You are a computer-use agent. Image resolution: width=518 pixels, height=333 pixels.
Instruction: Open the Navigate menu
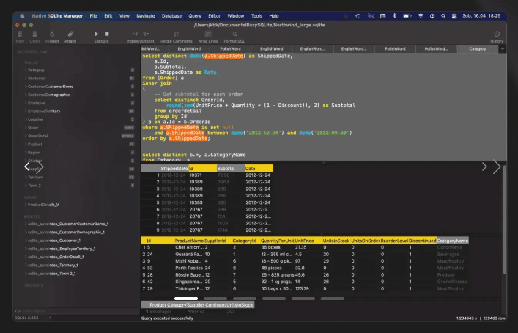pyautogui.click(x=146, y=16)
